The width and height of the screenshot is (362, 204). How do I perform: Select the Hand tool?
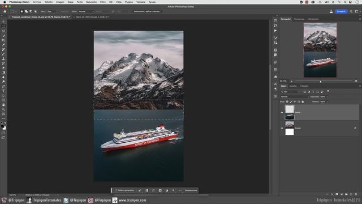click(3, 105)
